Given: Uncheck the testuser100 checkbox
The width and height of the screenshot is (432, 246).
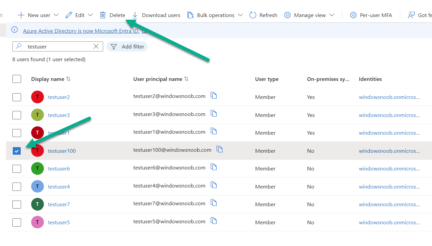Looking at the screenshot, I should click(x=17, y=151).
